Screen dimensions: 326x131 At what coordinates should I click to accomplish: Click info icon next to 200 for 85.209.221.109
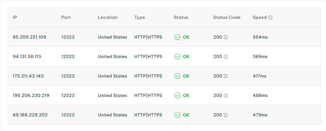[225, 37]
